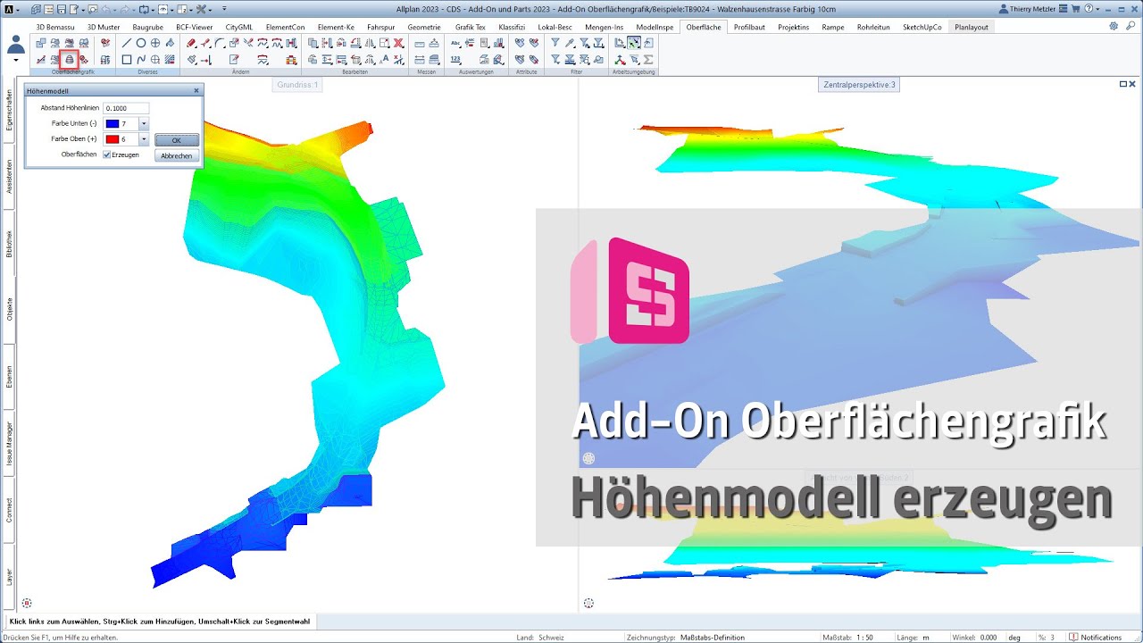Open the Layer side palette tab
Image resolution: width=1143 pixels, height=643 pixels.
pyautogui.click(x=9, y=577)
